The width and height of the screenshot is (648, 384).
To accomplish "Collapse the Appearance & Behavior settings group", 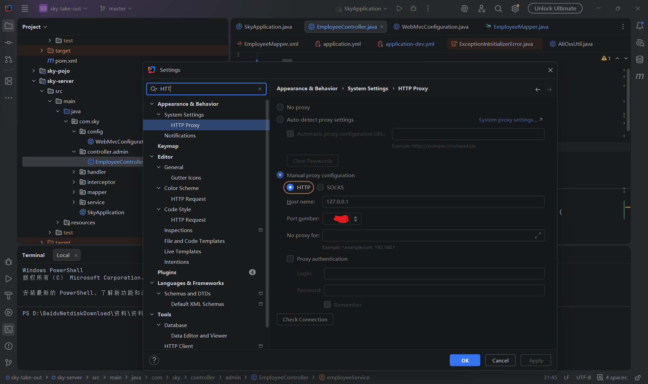I will click(x=152, y=104).
